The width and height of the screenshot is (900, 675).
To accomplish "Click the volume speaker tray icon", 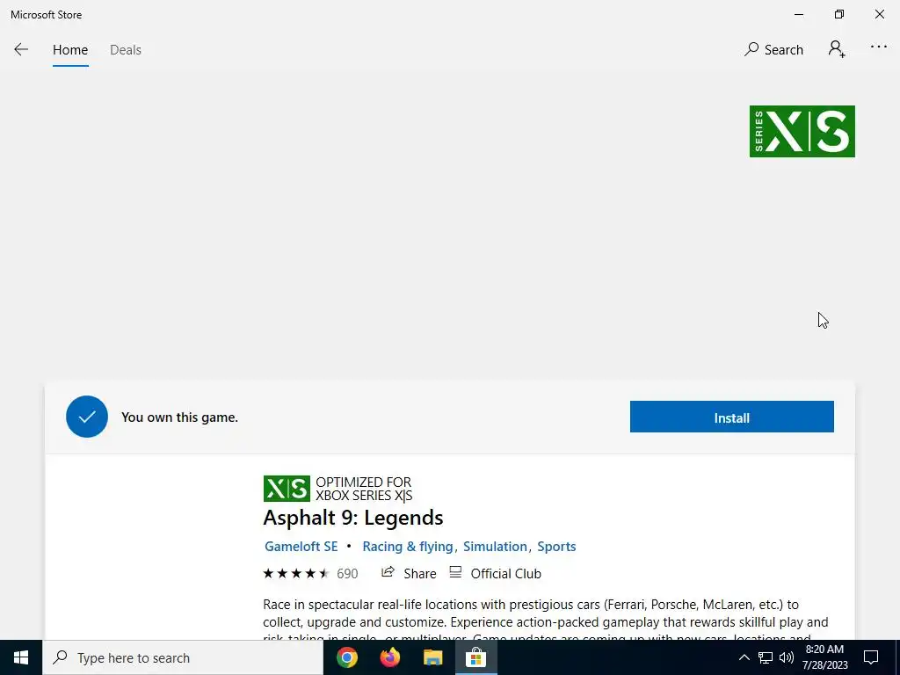I will coord(787,657).
